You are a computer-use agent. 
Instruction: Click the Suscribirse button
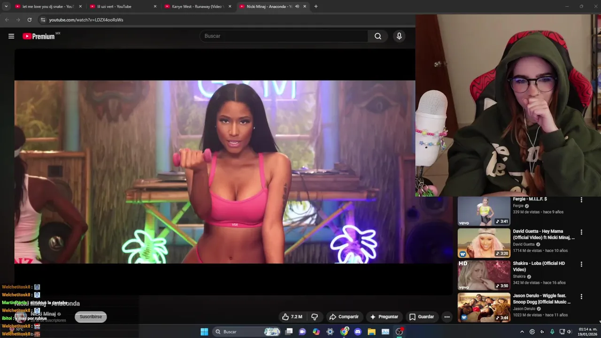91,317
